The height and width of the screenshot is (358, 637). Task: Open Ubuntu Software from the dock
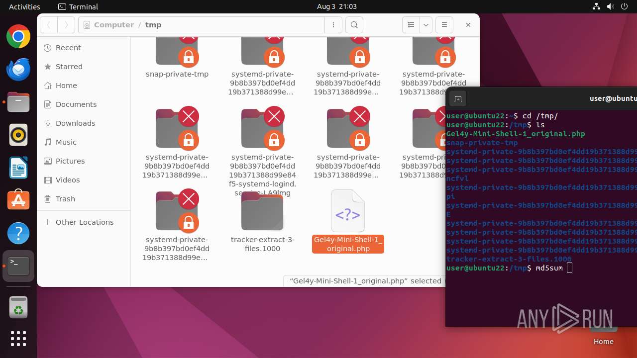click(x=18, y=200)
